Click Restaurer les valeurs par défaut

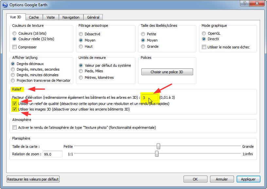point(33,179)
